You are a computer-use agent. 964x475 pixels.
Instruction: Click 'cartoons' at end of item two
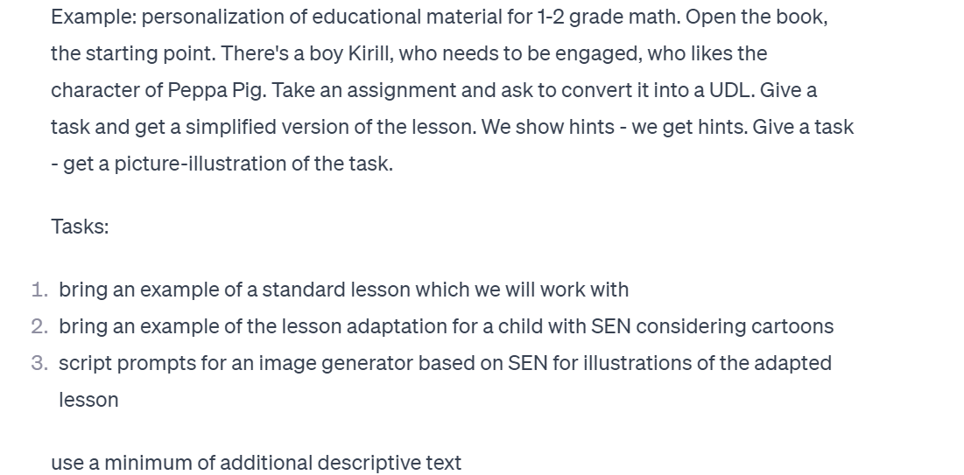pyautogui.click(x=797, y=326)
